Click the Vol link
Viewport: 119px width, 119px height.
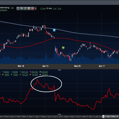pos(12,8)
